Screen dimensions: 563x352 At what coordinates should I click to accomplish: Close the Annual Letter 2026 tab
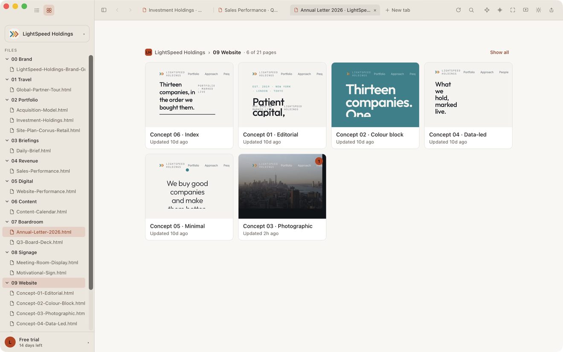(x=375, y=10)
